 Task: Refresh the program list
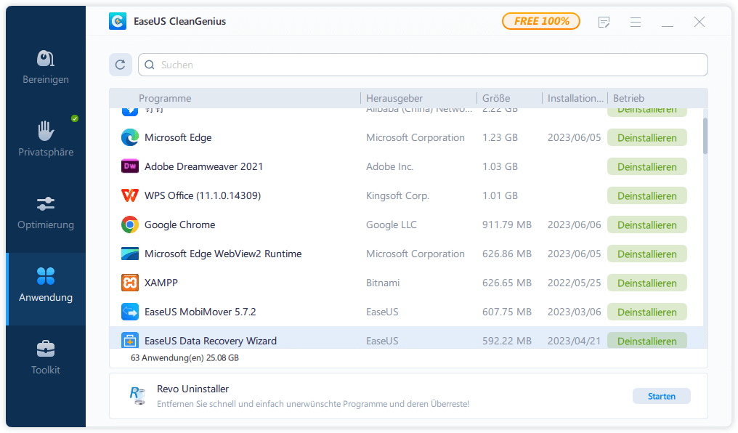[x=121, y=65]
